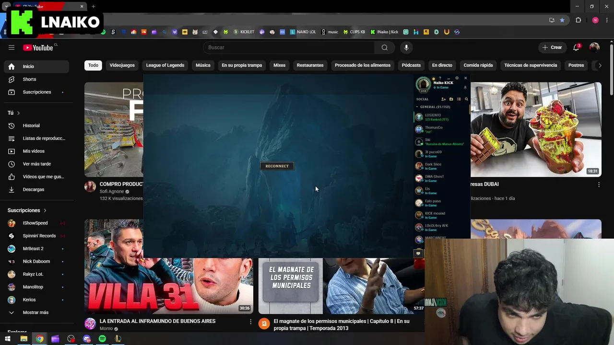Select friend LOSIENTO in League list
The width and height of the screenshot is (614, 345).
point(441,117)
